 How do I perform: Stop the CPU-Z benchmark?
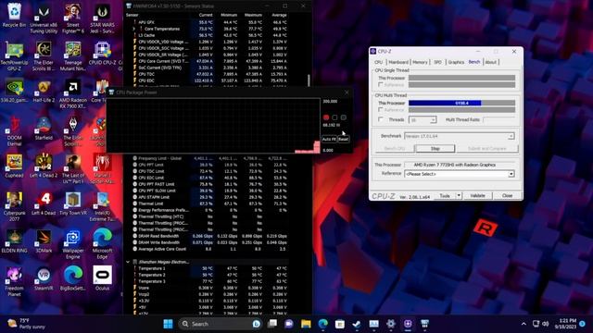[x=435, y=148]
